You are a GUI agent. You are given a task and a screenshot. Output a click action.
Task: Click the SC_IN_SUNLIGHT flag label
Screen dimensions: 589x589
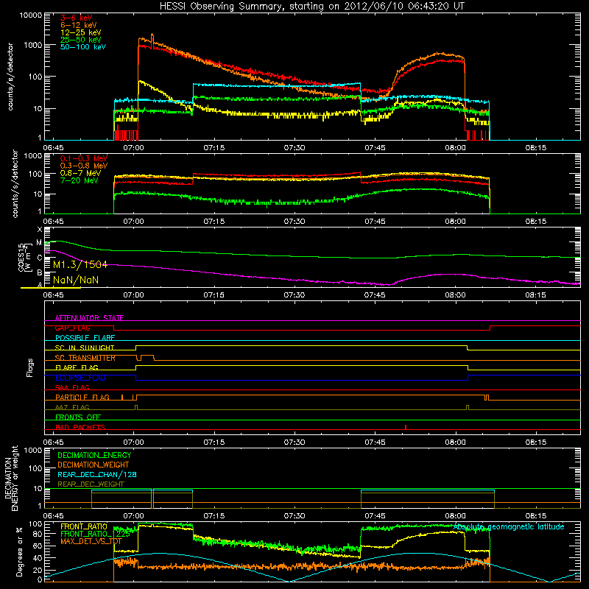pos(85,348)
